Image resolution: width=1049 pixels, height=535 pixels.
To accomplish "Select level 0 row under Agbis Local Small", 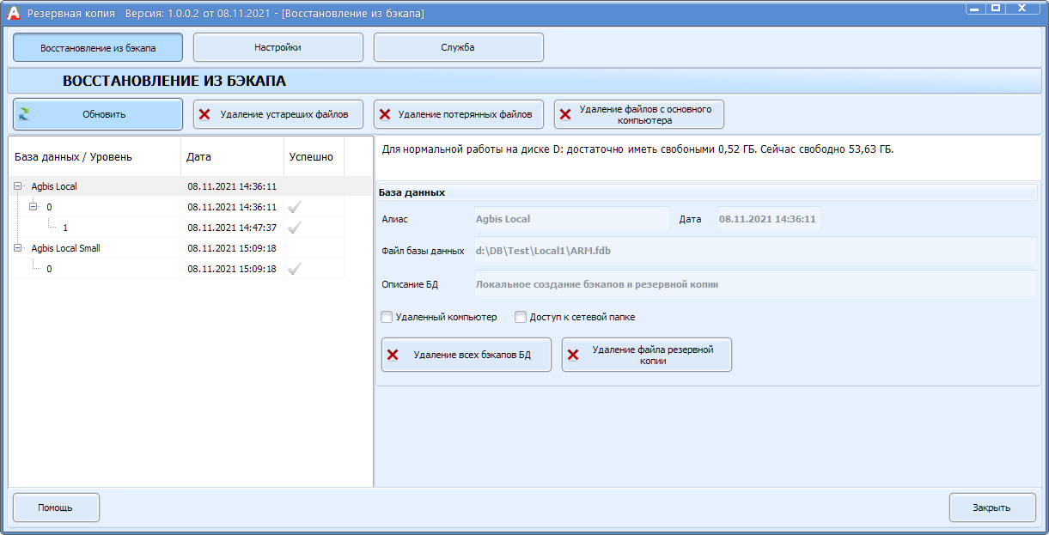I will [176, 269].
